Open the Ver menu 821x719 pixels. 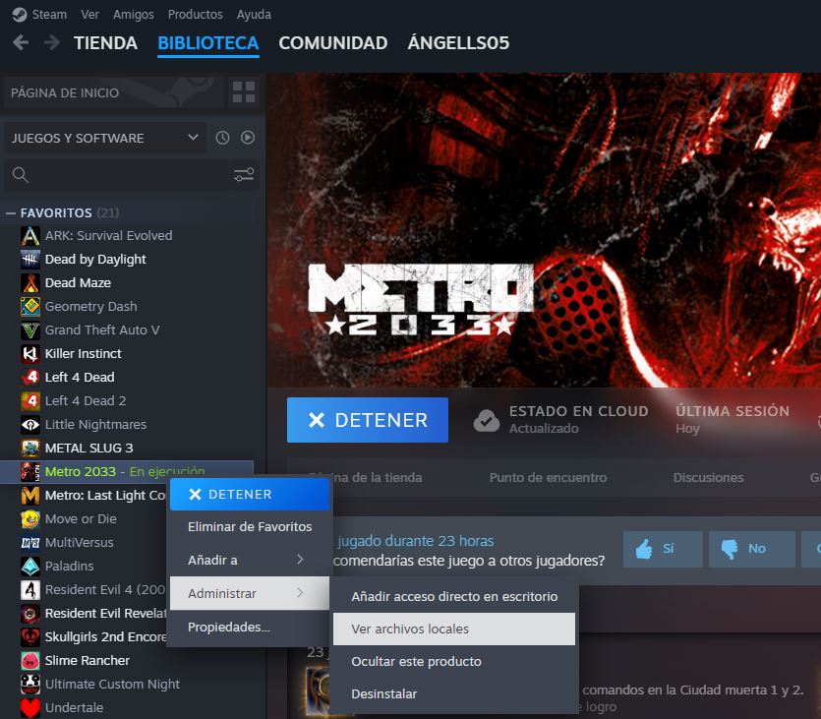point(89,14)
